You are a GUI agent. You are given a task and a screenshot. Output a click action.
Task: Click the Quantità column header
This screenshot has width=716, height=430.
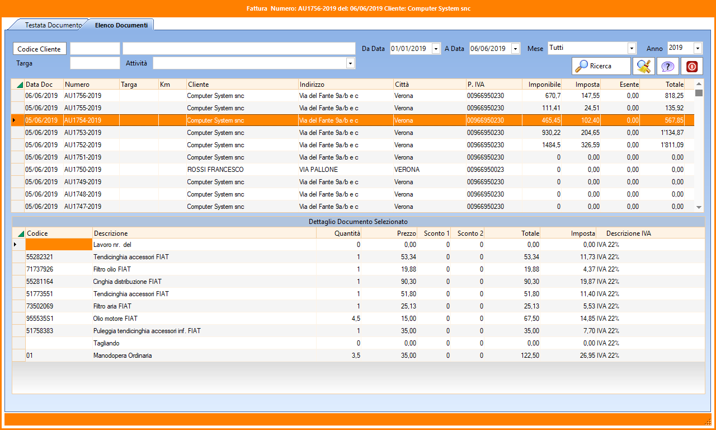coord(339,233)
